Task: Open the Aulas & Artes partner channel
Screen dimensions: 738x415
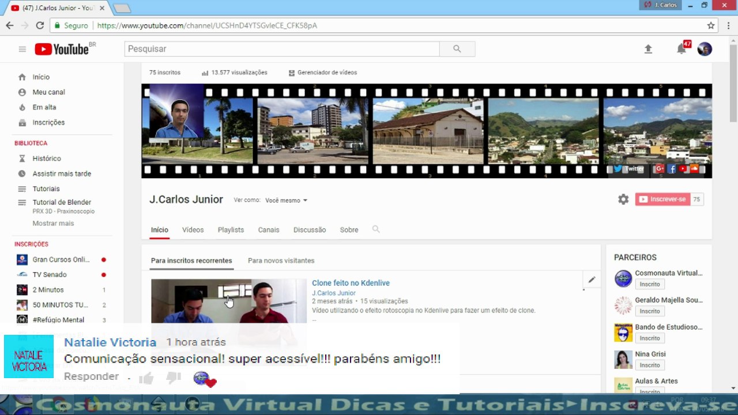Action: point(656,381)
